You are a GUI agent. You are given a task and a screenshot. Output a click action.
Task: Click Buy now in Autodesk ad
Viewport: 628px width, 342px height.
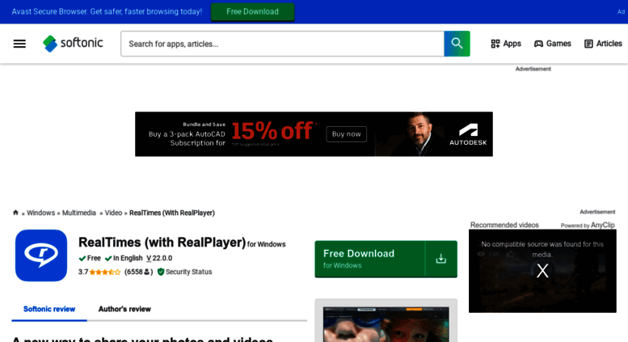coord(347,134)
